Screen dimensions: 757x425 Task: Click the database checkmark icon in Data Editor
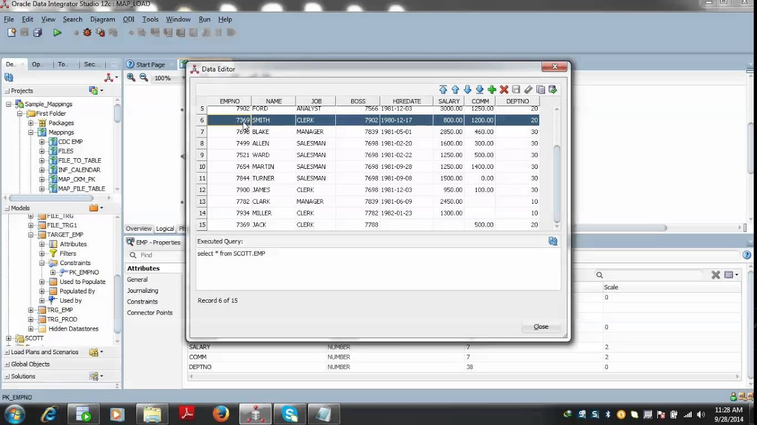[553, 90]
